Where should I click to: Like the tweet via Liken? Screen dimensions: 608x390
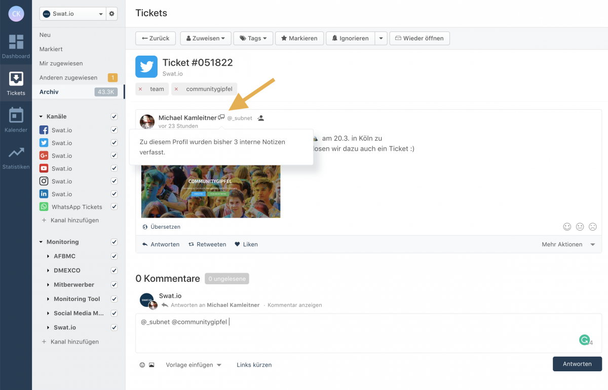(246, 244)
